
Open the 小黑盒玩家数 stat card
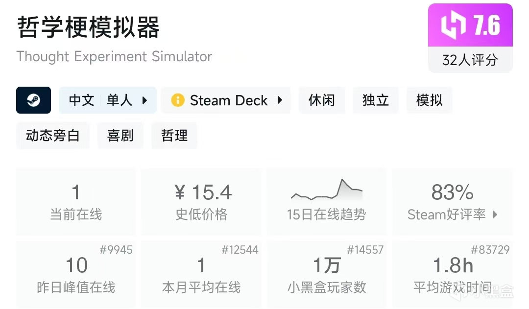click(326, 274)
